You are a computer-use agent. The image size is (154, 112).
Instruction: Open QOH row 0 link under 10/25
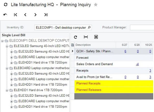tap(150, 51)
